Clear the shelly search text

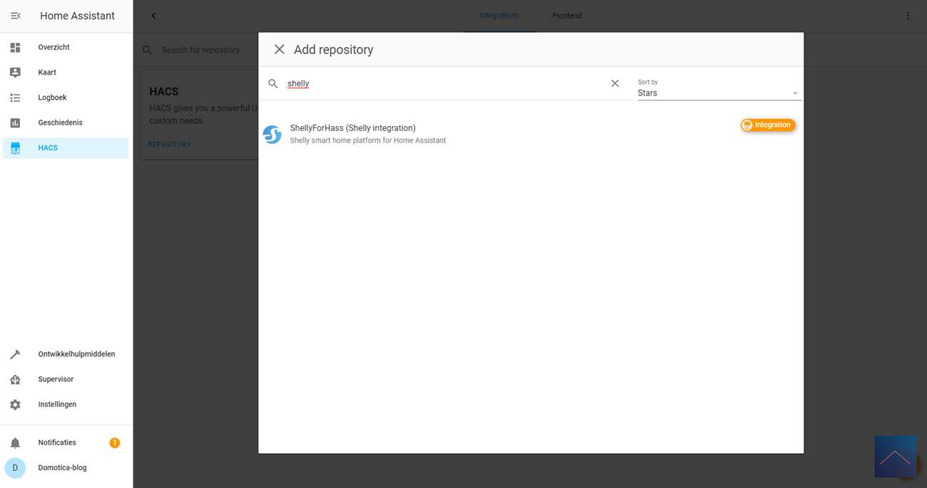click(x=615, y=83)
